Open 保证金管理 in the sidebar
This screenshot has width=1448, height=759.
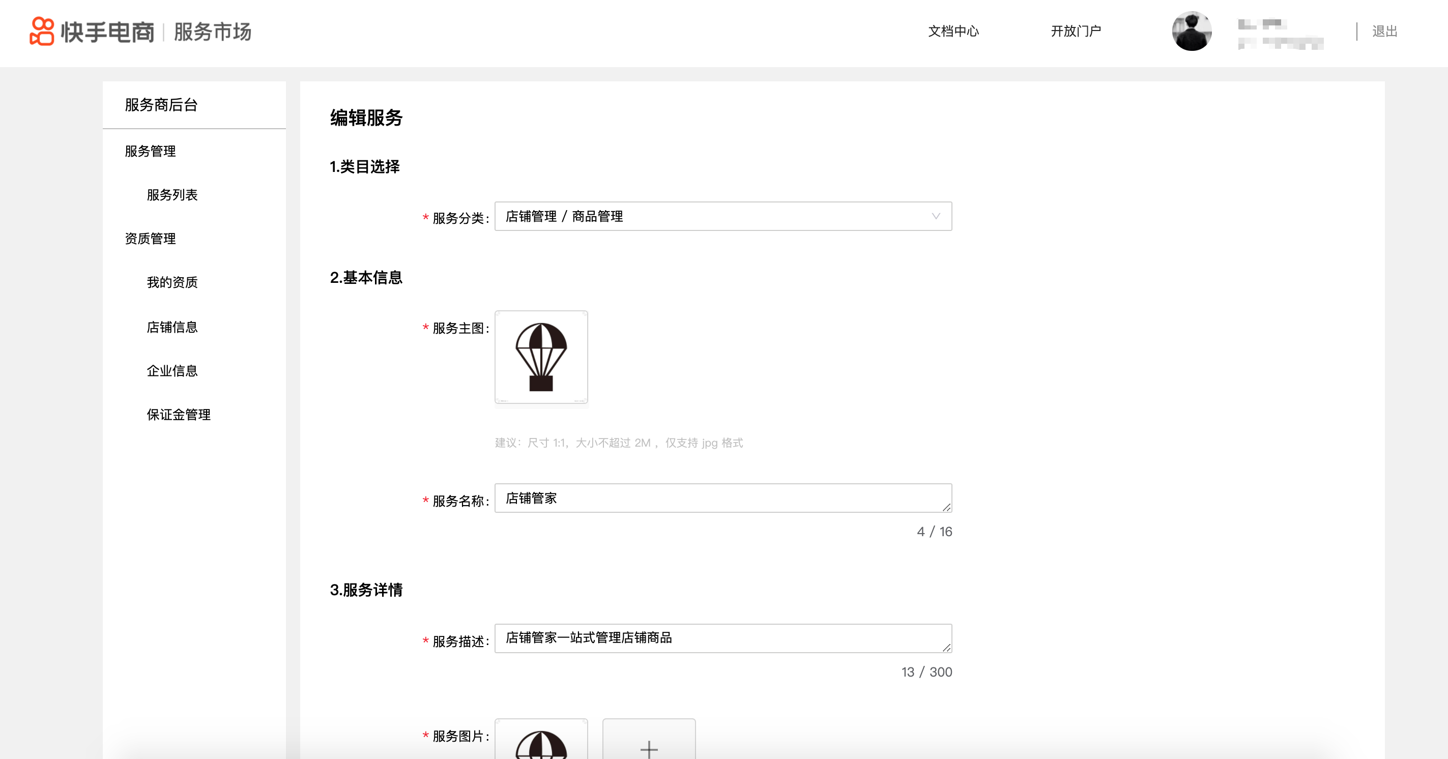pos(179,415)
